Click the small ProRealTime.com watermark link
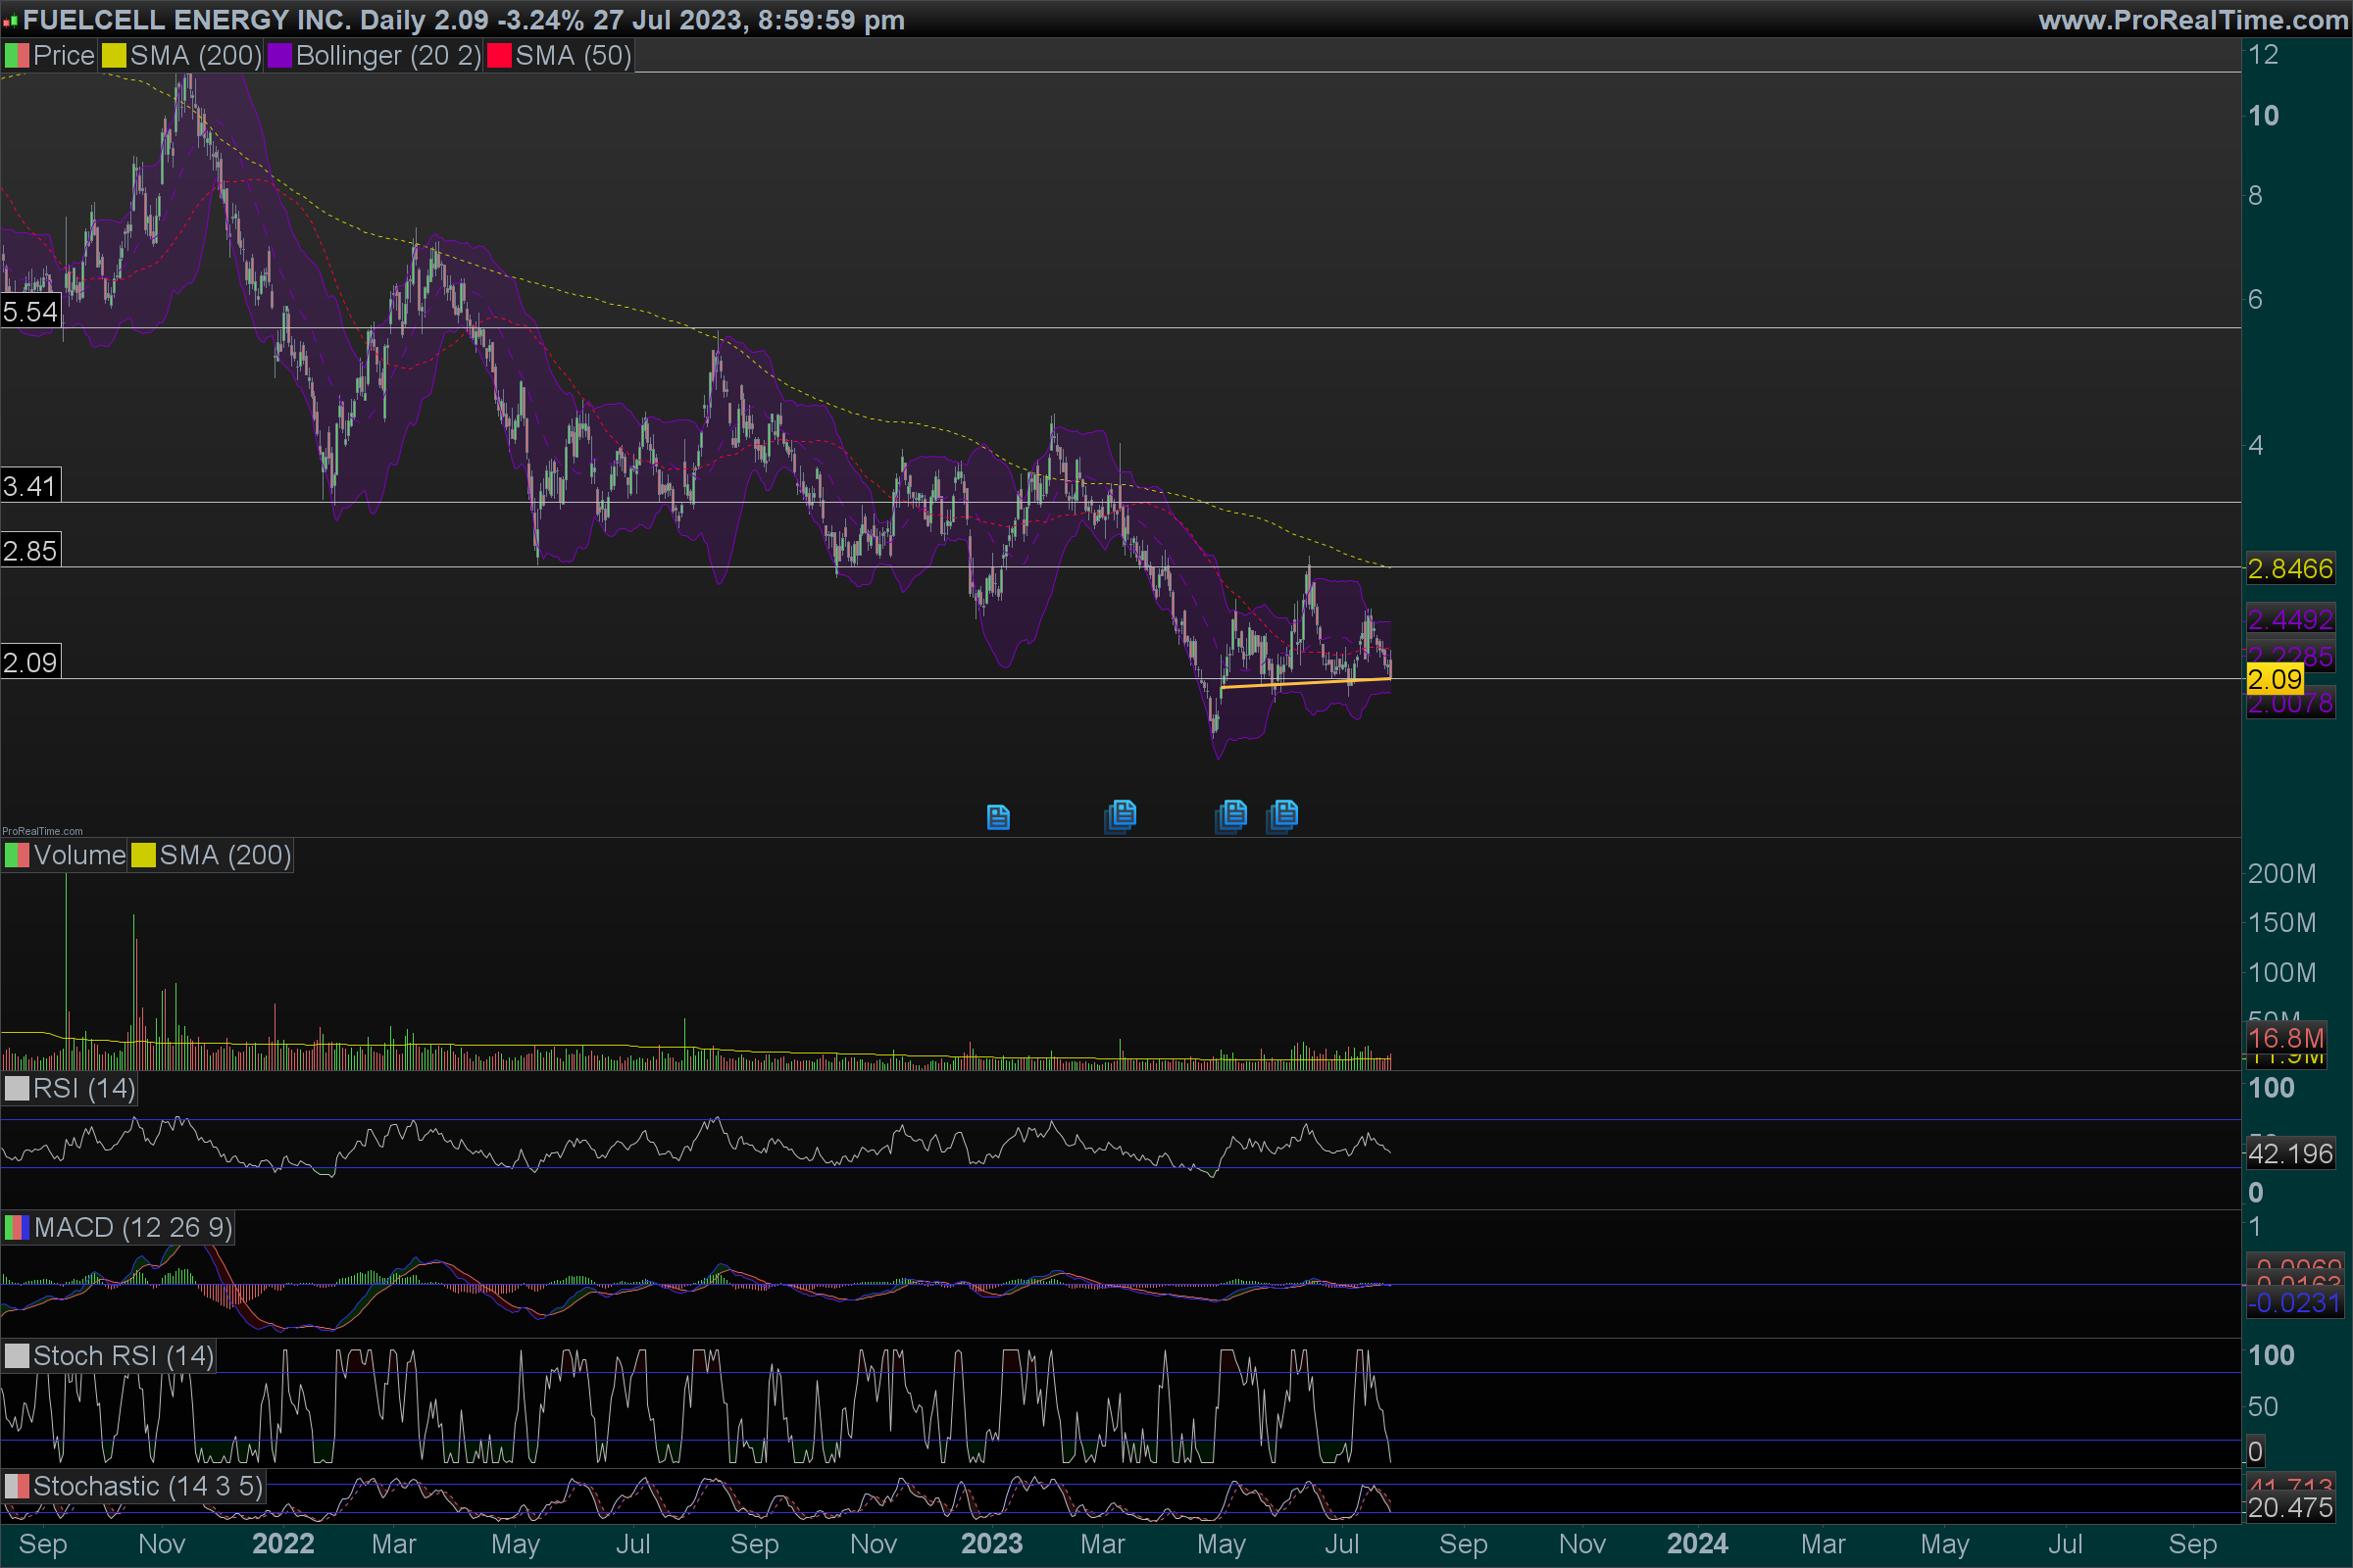This screenshot has width=2353, height=1568. 42,831
